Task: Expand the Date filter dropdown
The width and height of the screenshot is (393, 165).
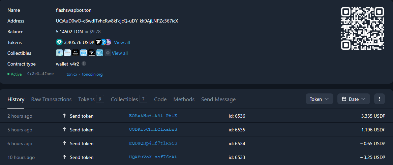Action: tap(354, 99)
